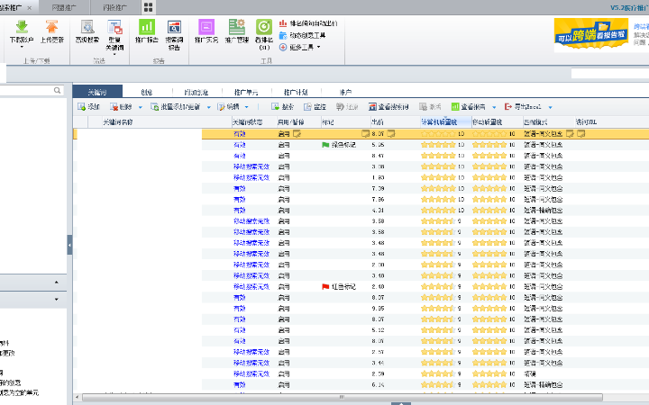
Task: Sort by 计算机质量度 column header
Action: [x=445, y=121]
